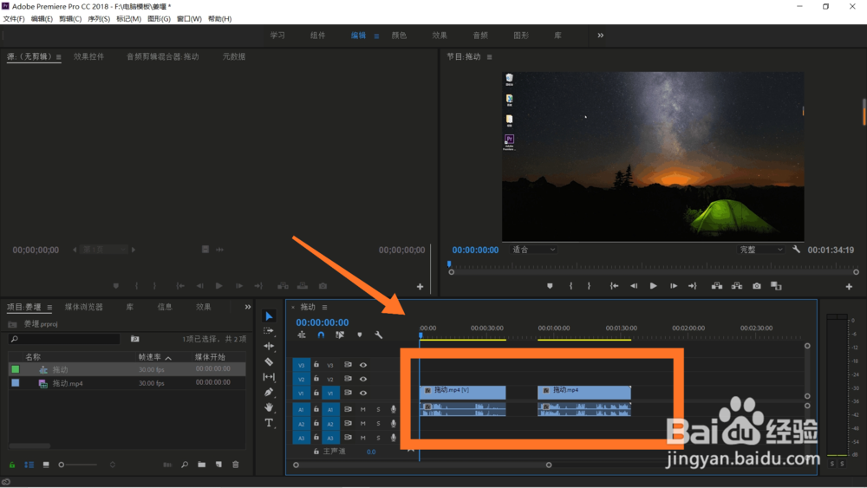867x488 pixels.
Task: Open the timeline sequence panel menu
Action: coord(324,308)
